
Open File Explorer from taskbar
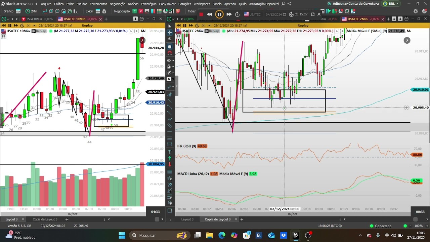210,235
